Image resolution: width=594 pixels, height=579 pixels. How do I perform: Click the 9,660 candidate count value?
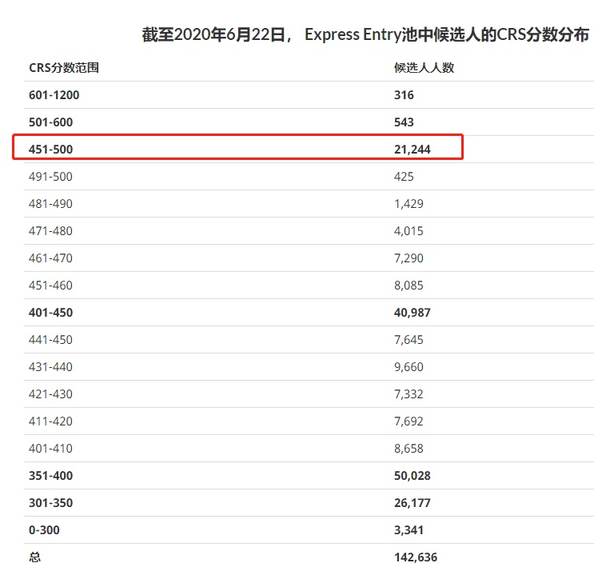(x=409, y=367)
